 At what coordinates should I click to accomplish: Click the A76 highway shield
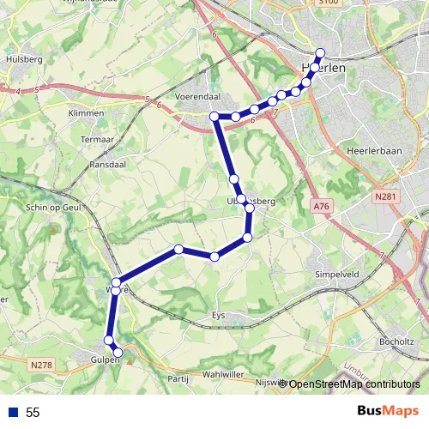tap(322, 206)
